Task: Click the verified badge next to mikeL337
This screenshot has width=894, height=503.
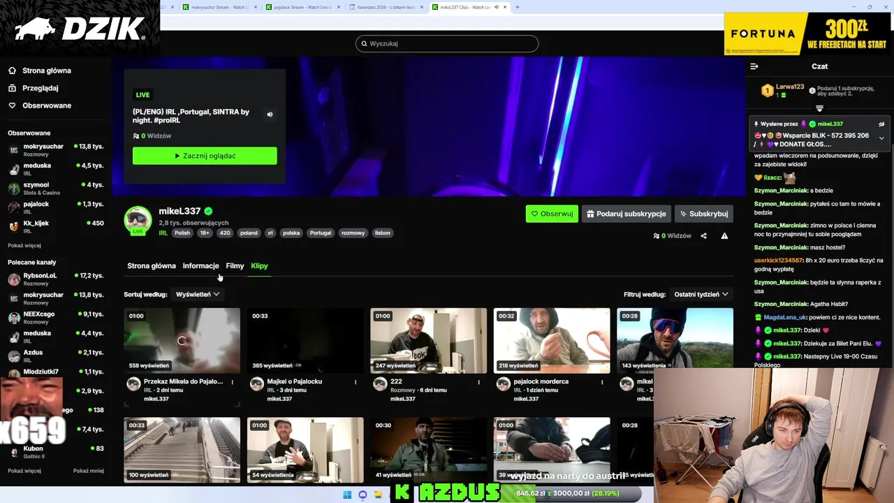Action: (208, 211)
